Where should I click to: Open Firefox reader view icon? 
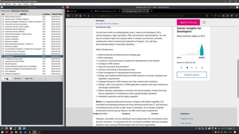pos(207,16)
